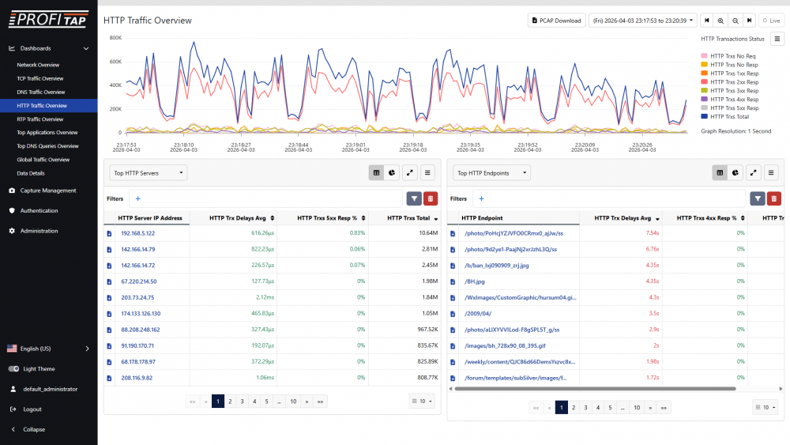
Task: Open Capture Management in the sidebar
Action: (47, 190)
